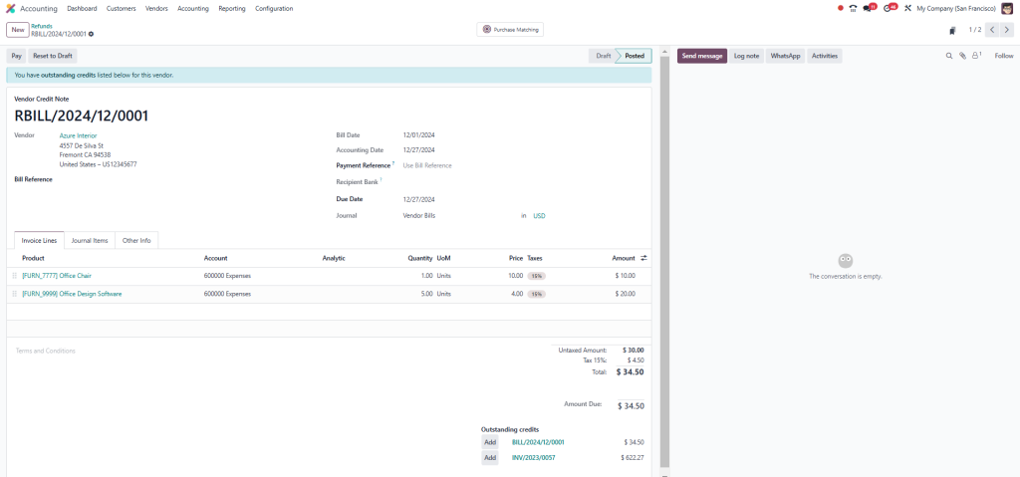
Task: Click the red recording indicator dot
Action: (841, 8)
